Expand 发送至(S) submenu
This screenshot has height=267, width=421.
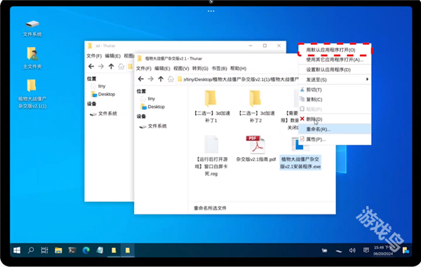click(335, 80)
